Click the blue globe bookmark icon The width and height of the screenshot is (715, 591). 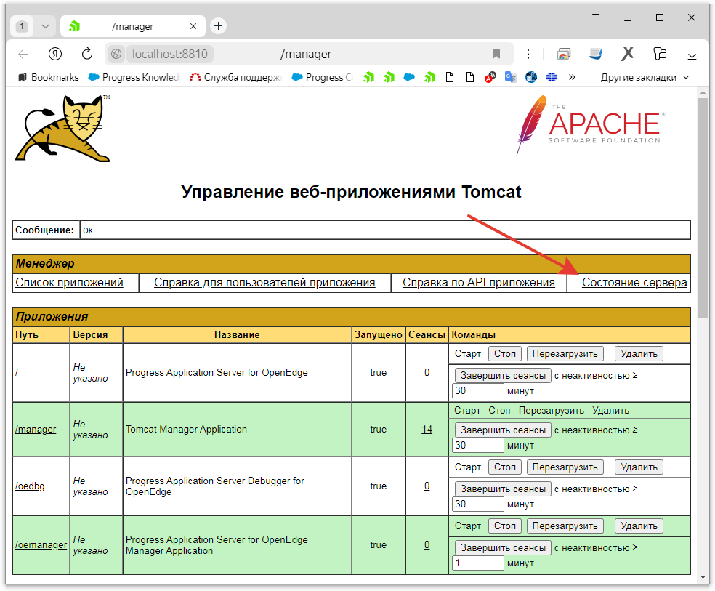[x=552, y=77]
